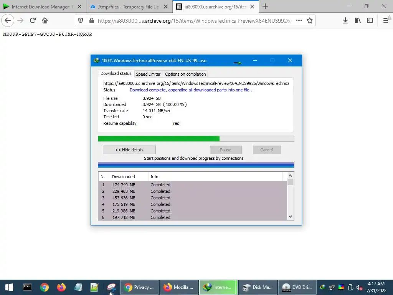Toggle the Firefox sidebar

pos(370,21)
